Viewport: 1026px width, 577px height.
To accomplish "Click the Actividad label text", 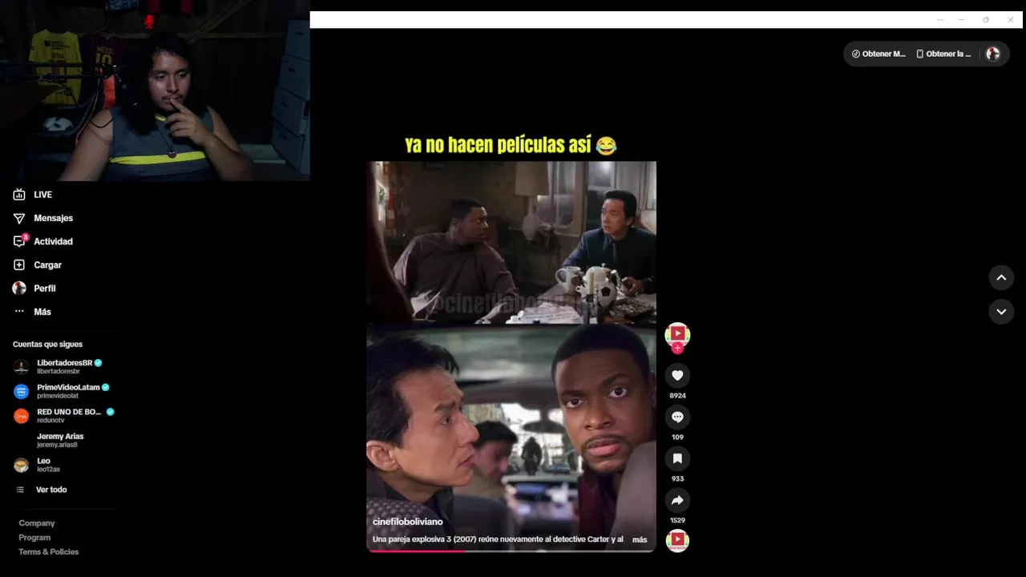I will pos(53,241).
